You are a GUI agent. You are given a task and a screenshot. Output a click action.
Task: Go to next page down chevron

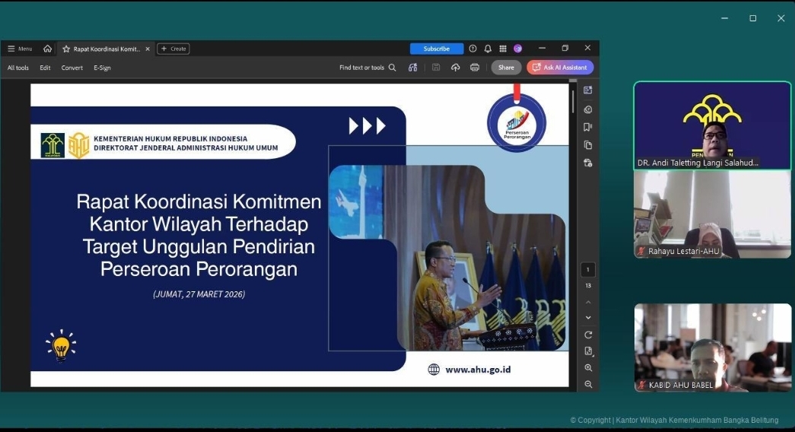point(588,318)
